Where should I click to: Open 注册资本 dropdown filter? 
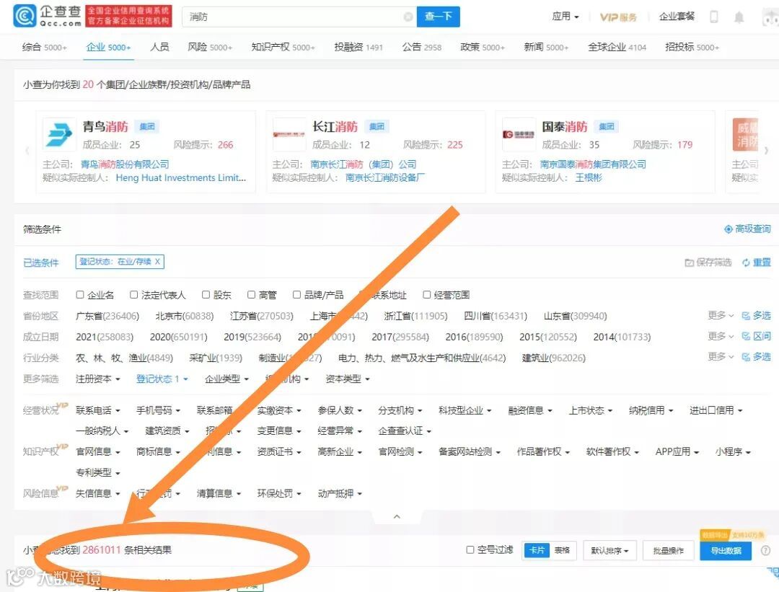coord(98,379)
